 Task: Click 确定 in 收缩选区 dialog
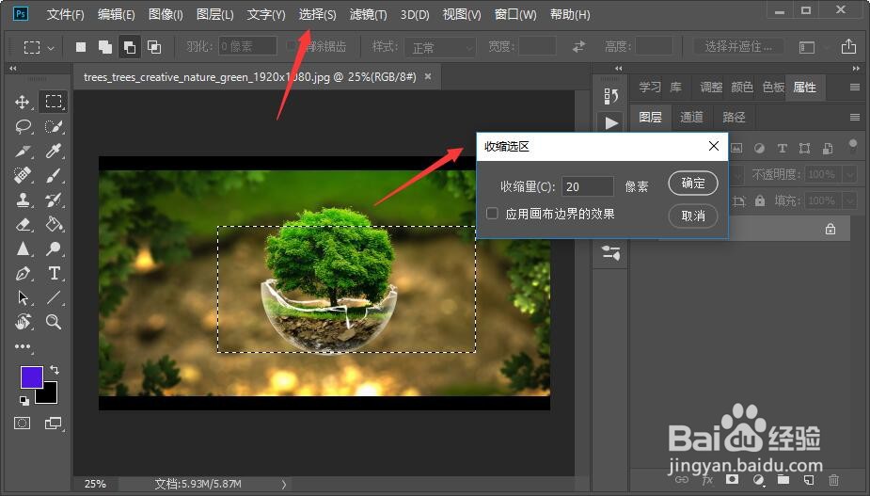pos(693,183)
